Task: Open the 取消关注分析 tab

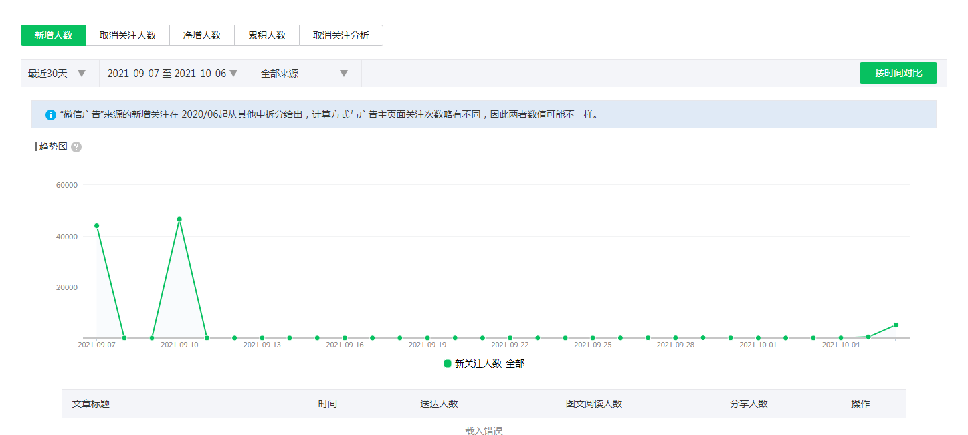Action: [x=341, y=35]
